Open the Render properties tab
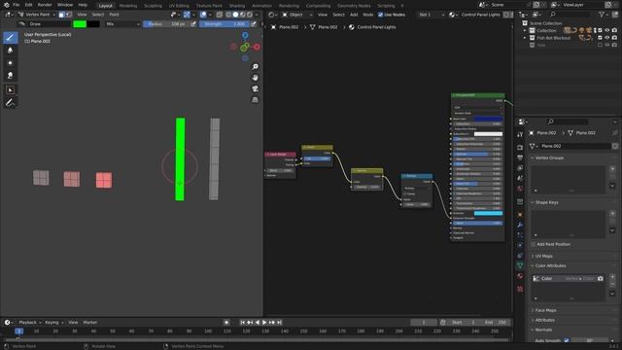This screenshot has height=350, width=622. point(520,148)
